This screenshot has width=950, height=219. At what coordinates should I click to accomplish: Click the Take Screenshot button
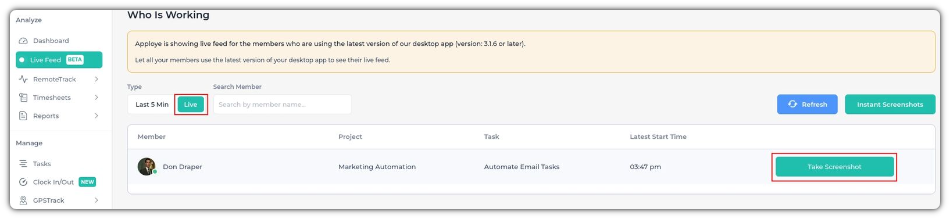click(x=834, y=167)
